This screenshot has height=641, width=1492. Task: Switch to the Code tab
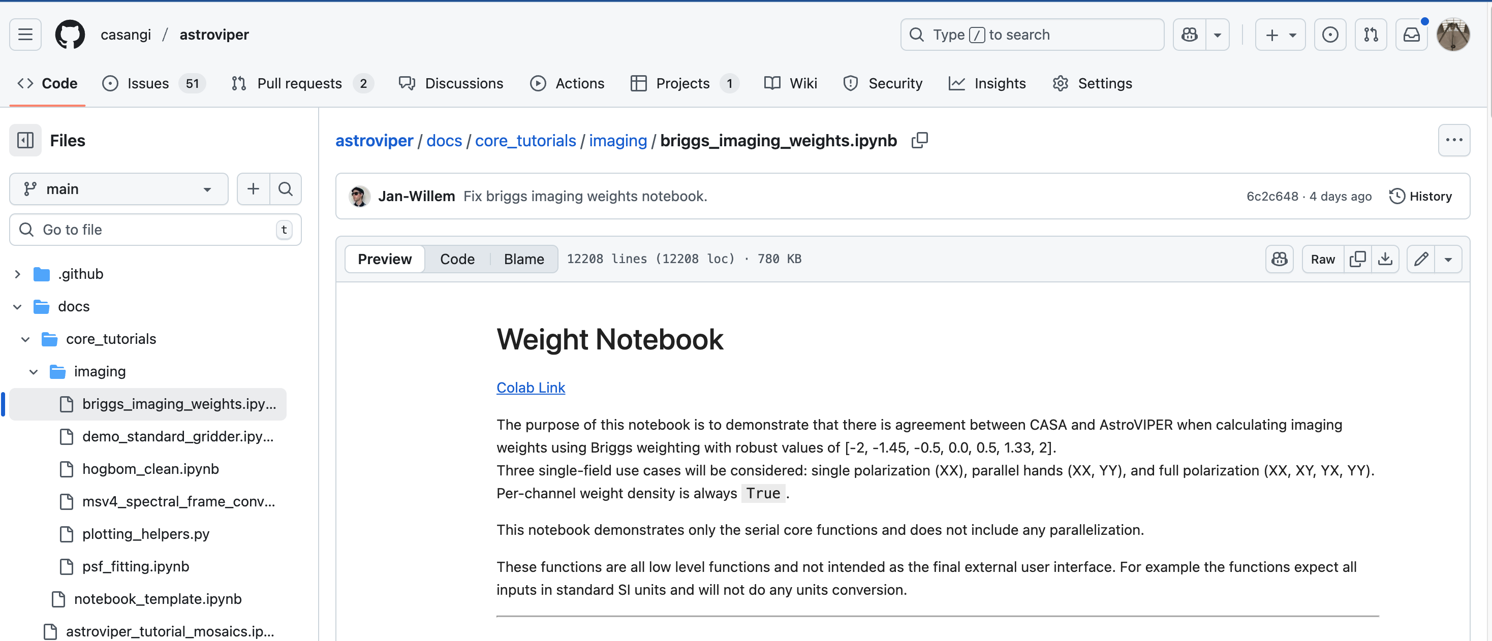47,83
